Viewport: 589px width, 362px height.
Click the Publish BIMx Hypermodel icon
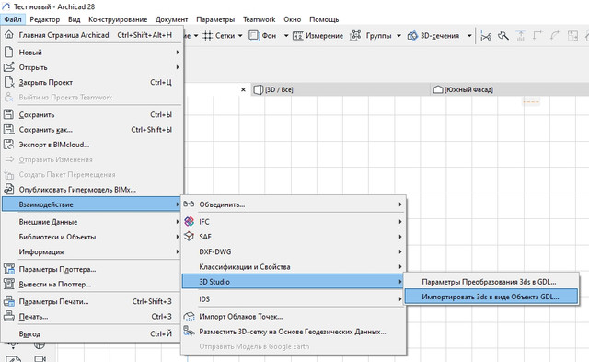(8, 190)
